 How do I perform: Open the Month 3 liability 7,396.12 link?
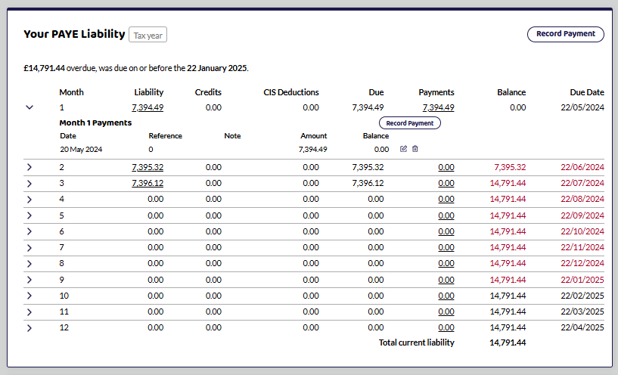(x=148, y=183)
